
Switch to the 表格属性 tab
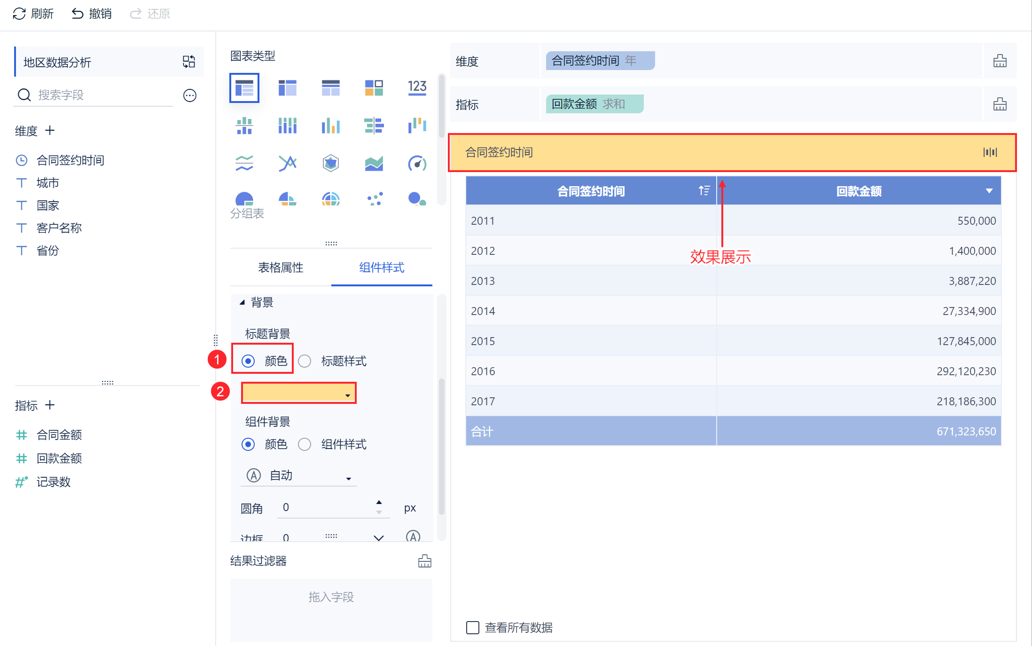click(x=281, y=268)
